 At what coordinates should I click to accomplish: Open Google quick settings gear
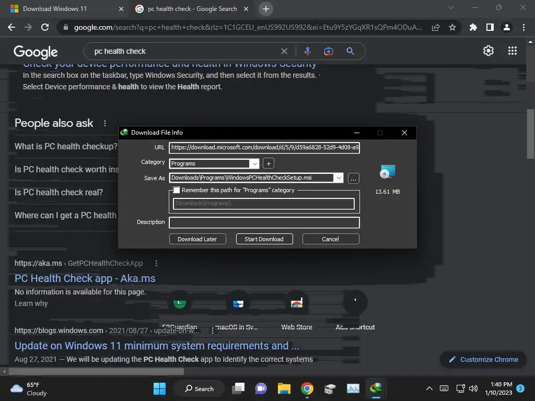point(489,51)
